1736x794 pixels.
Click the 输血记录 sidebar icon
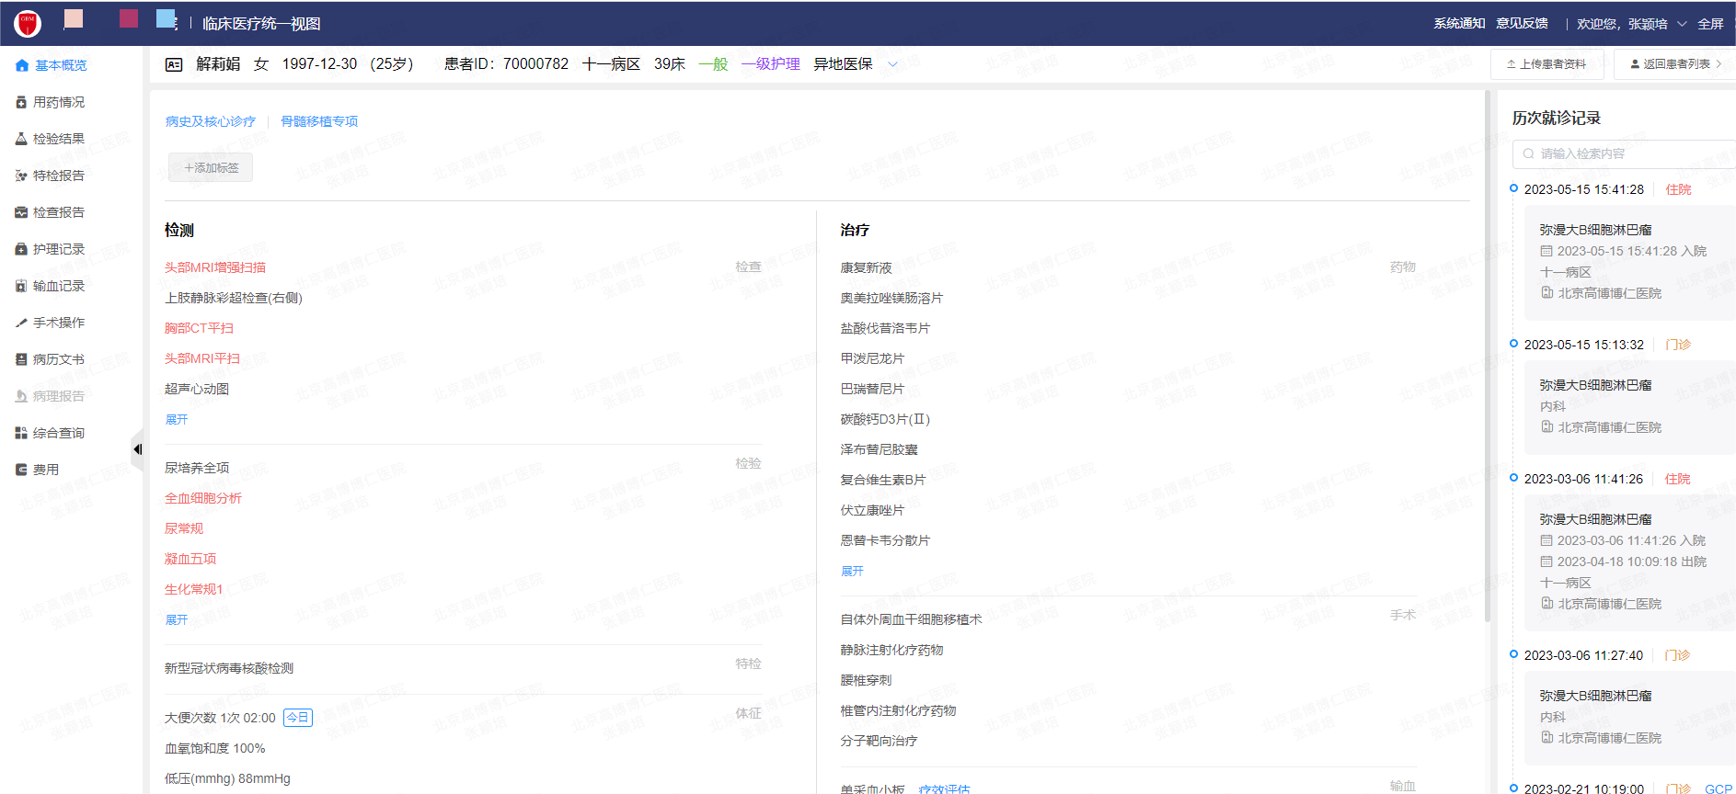(21, 286)
